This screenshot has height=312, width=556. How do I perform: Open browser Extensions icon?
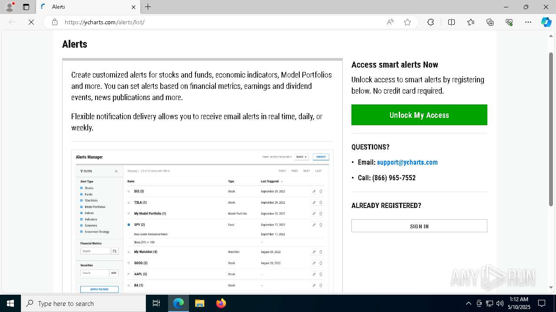pos(430,22)
